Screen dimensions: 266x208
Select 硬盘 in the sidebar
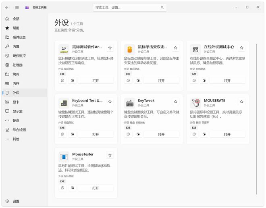[x=25, y=121]
